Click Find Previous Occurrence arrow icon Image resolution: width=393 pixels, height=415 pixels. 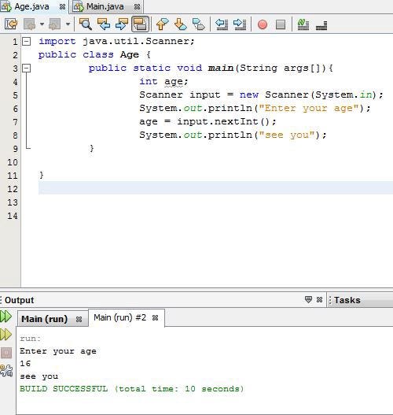click(x=104, y=24)
